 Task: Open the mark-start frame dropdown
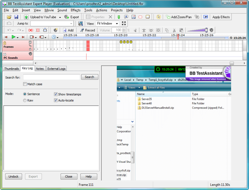point(36,37)
